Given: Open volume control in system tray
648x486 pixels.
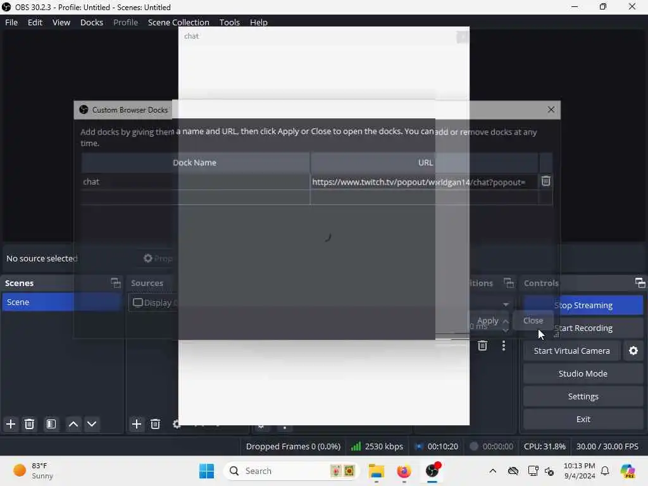Looking at the screenshot, I should pyautogui.click(x=549, y=471).
